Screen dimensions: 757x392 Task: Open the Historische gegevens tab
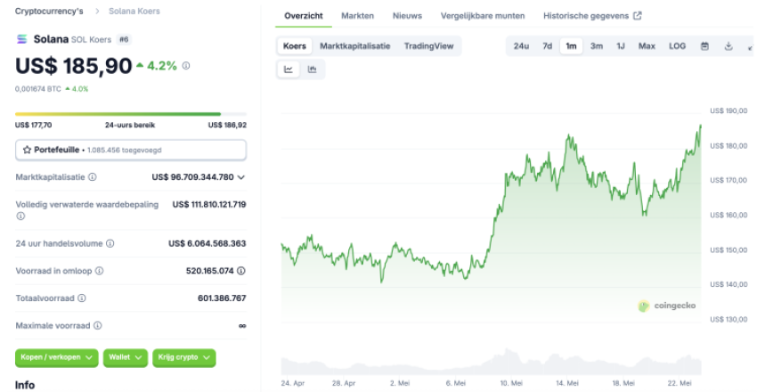coord(591,16)
